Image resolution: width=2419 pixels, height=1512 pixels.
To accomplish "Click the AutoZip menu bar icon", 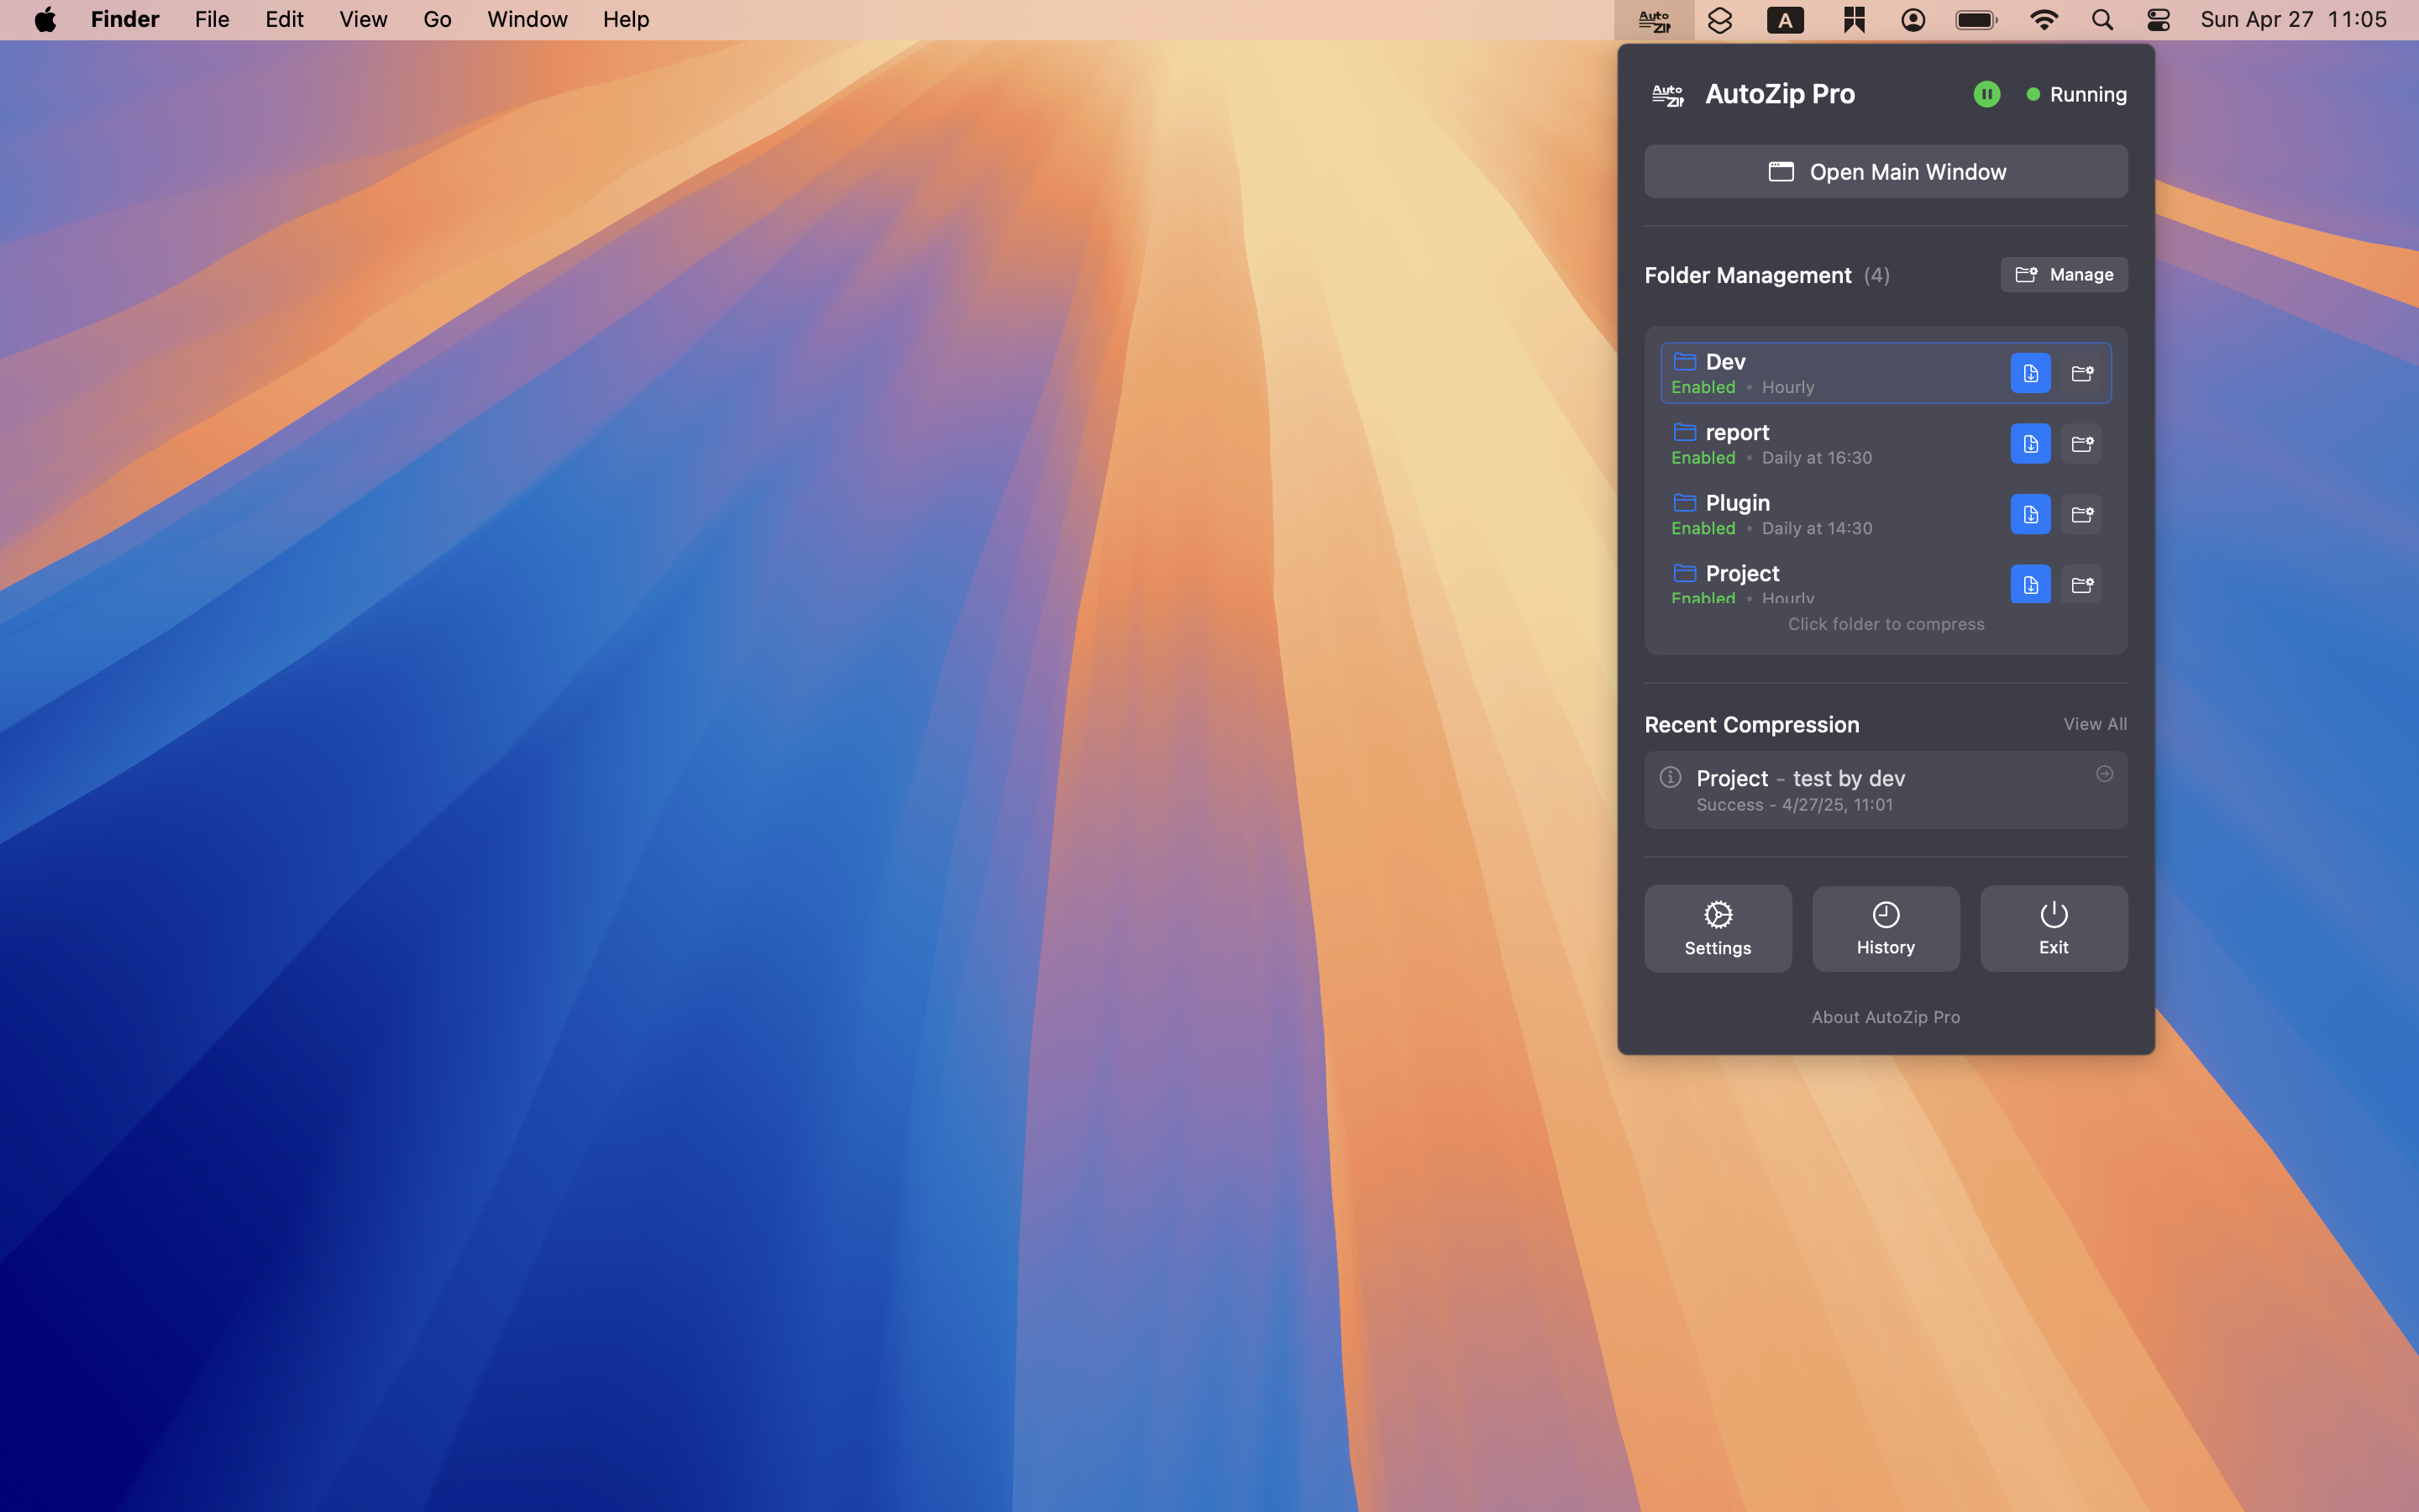I will tap(1655, 20).
